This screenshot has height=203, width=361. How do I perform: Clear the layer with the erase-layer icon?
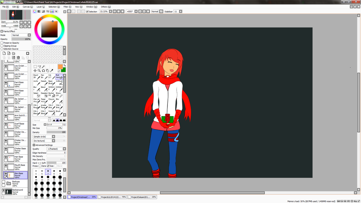click(14, 57)
